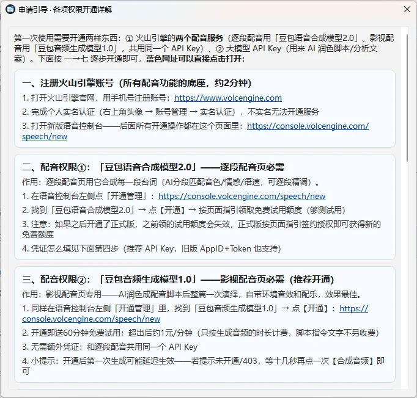Open the https://www.volcengine.com link
The image size is (417, 398).
click(x=228, y=98)
